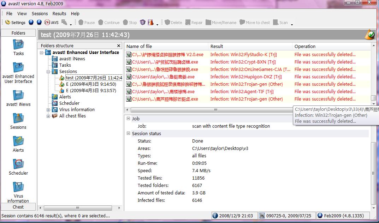379x223 pixels.
Task: Sort by Operation column header
Action: [331, 46]
